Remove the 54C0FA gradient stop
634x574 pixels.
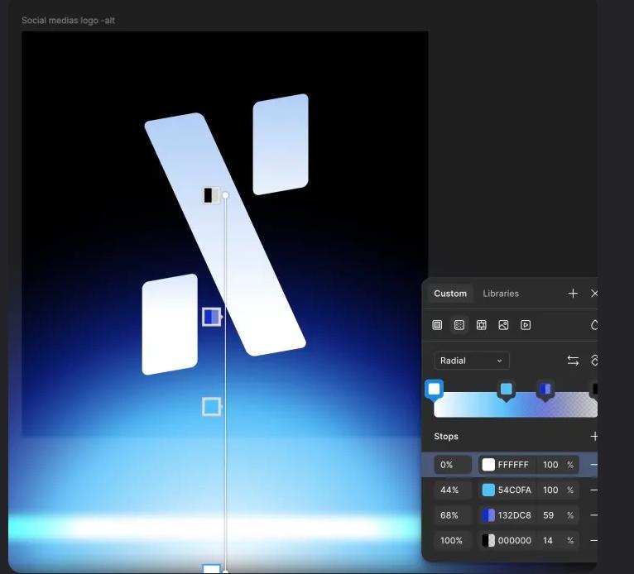(593, 490)
